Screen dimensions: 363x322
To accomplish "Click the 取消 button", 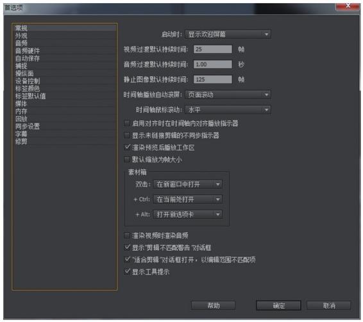I will 329,305.
